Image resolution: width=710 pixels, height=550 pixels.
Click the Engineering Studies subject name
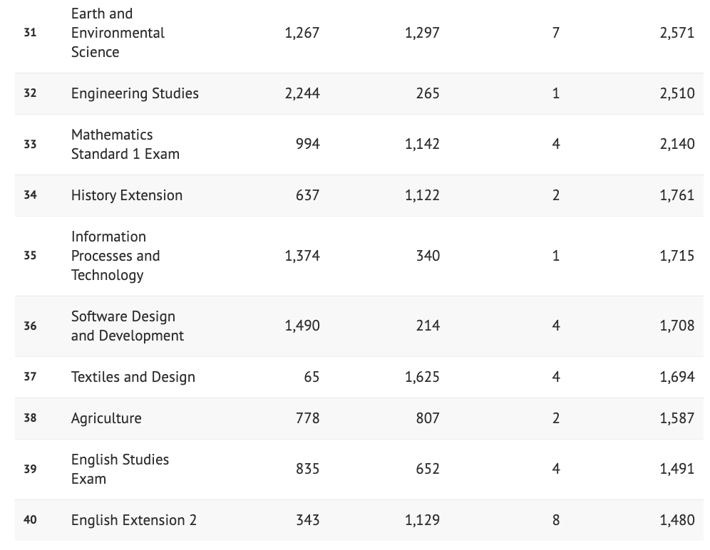click(135, 93)
